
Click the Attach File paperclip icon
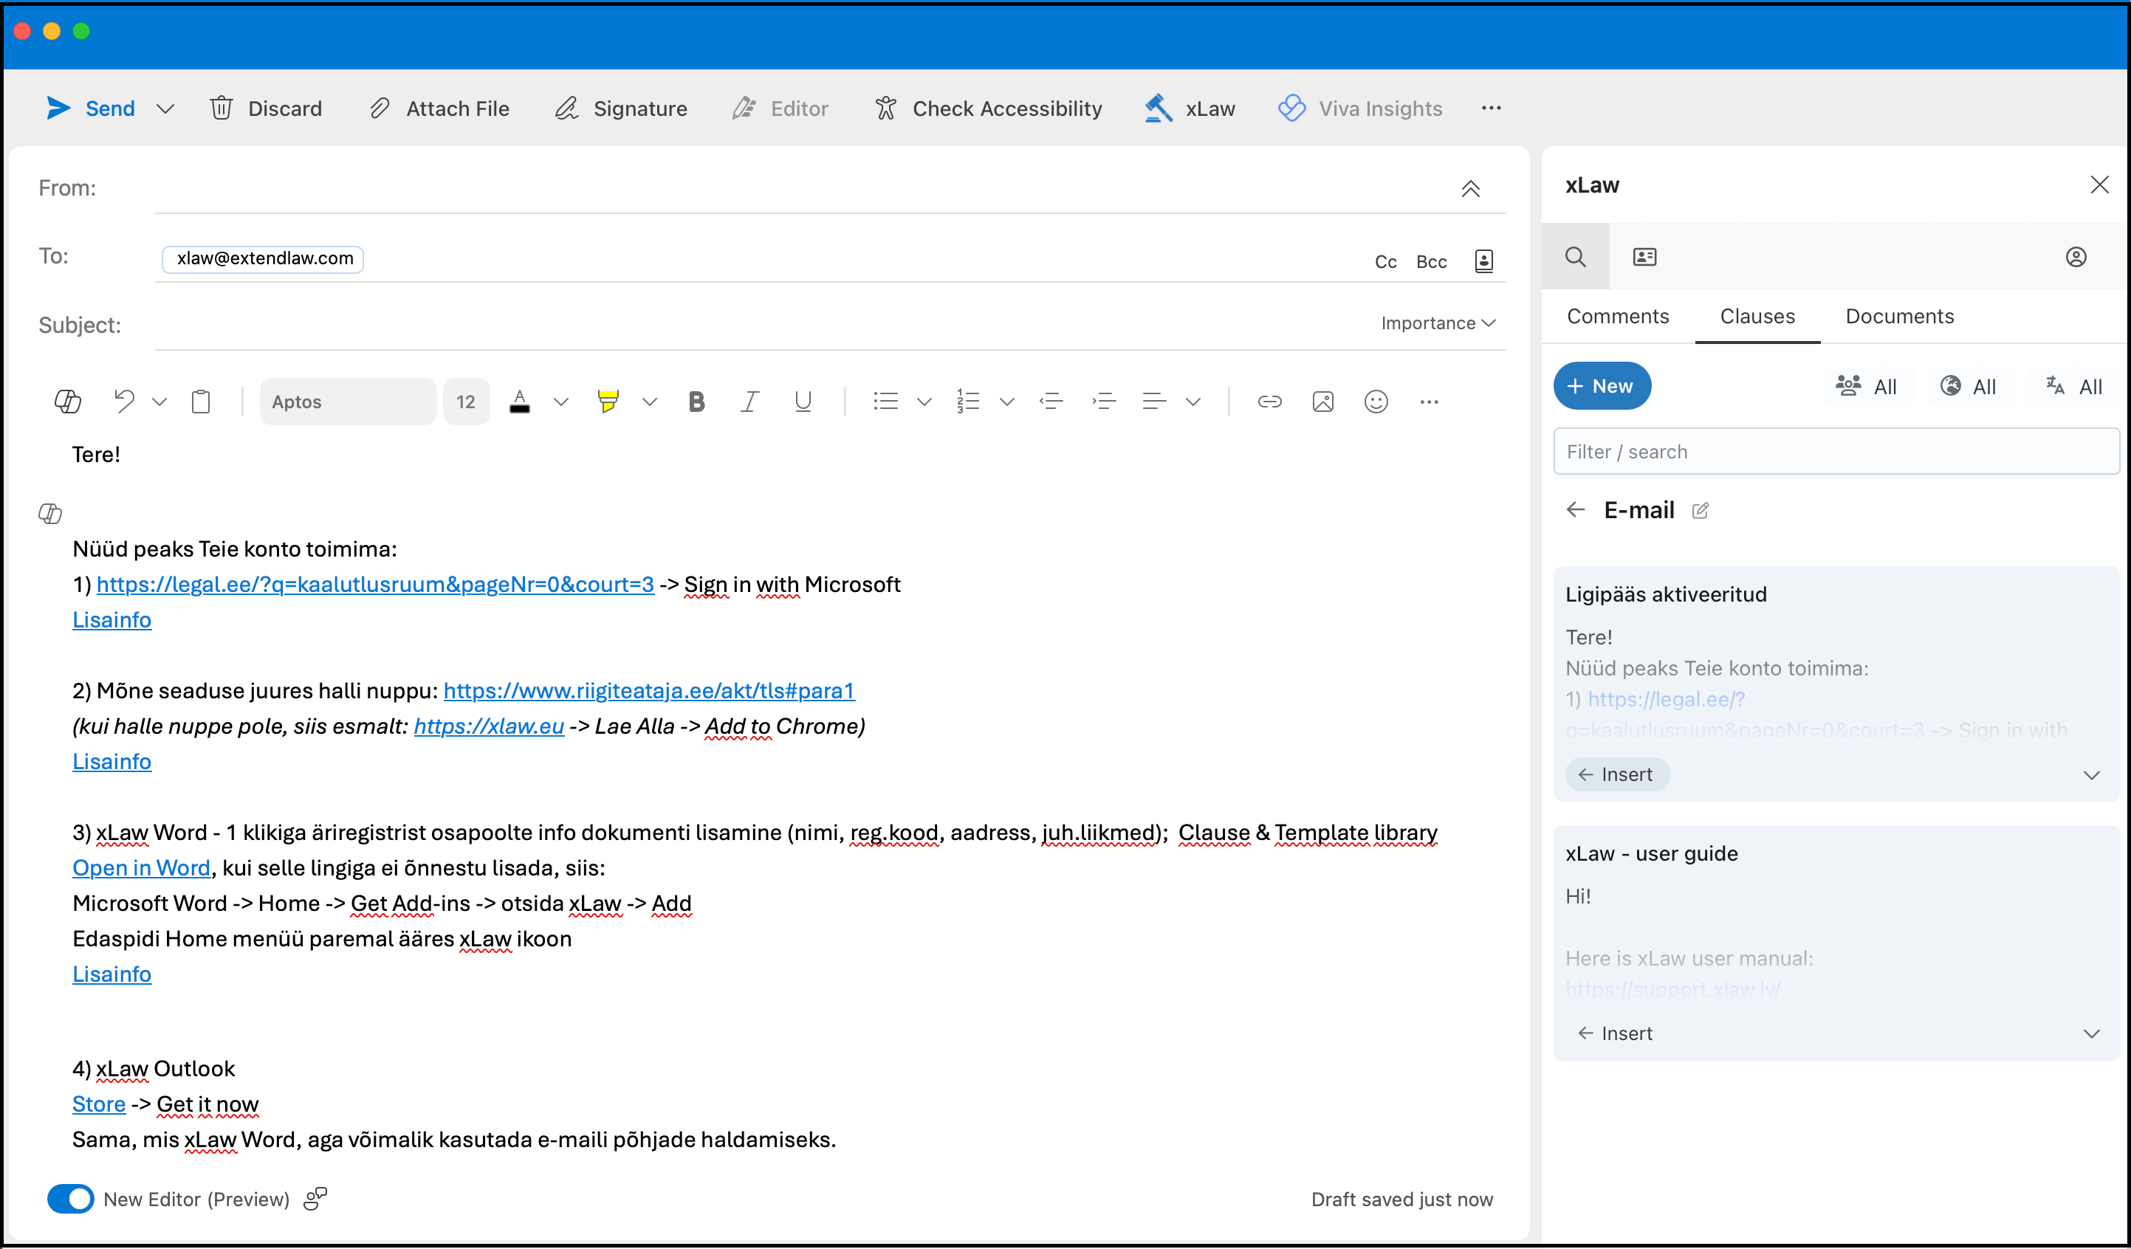point(380,109)
